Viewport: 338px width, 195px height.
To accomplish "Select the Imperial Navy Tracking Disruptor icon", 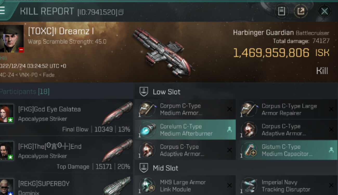I will click(x=249, y=185).
